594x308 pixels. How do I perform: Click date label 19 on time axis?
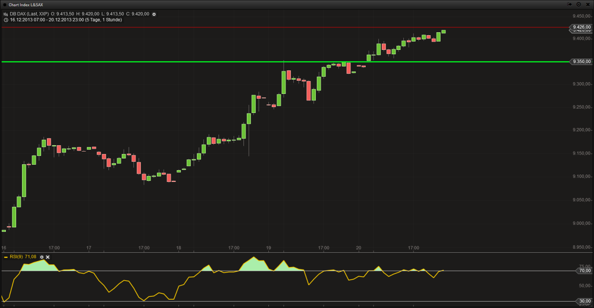tap(268, 248)
